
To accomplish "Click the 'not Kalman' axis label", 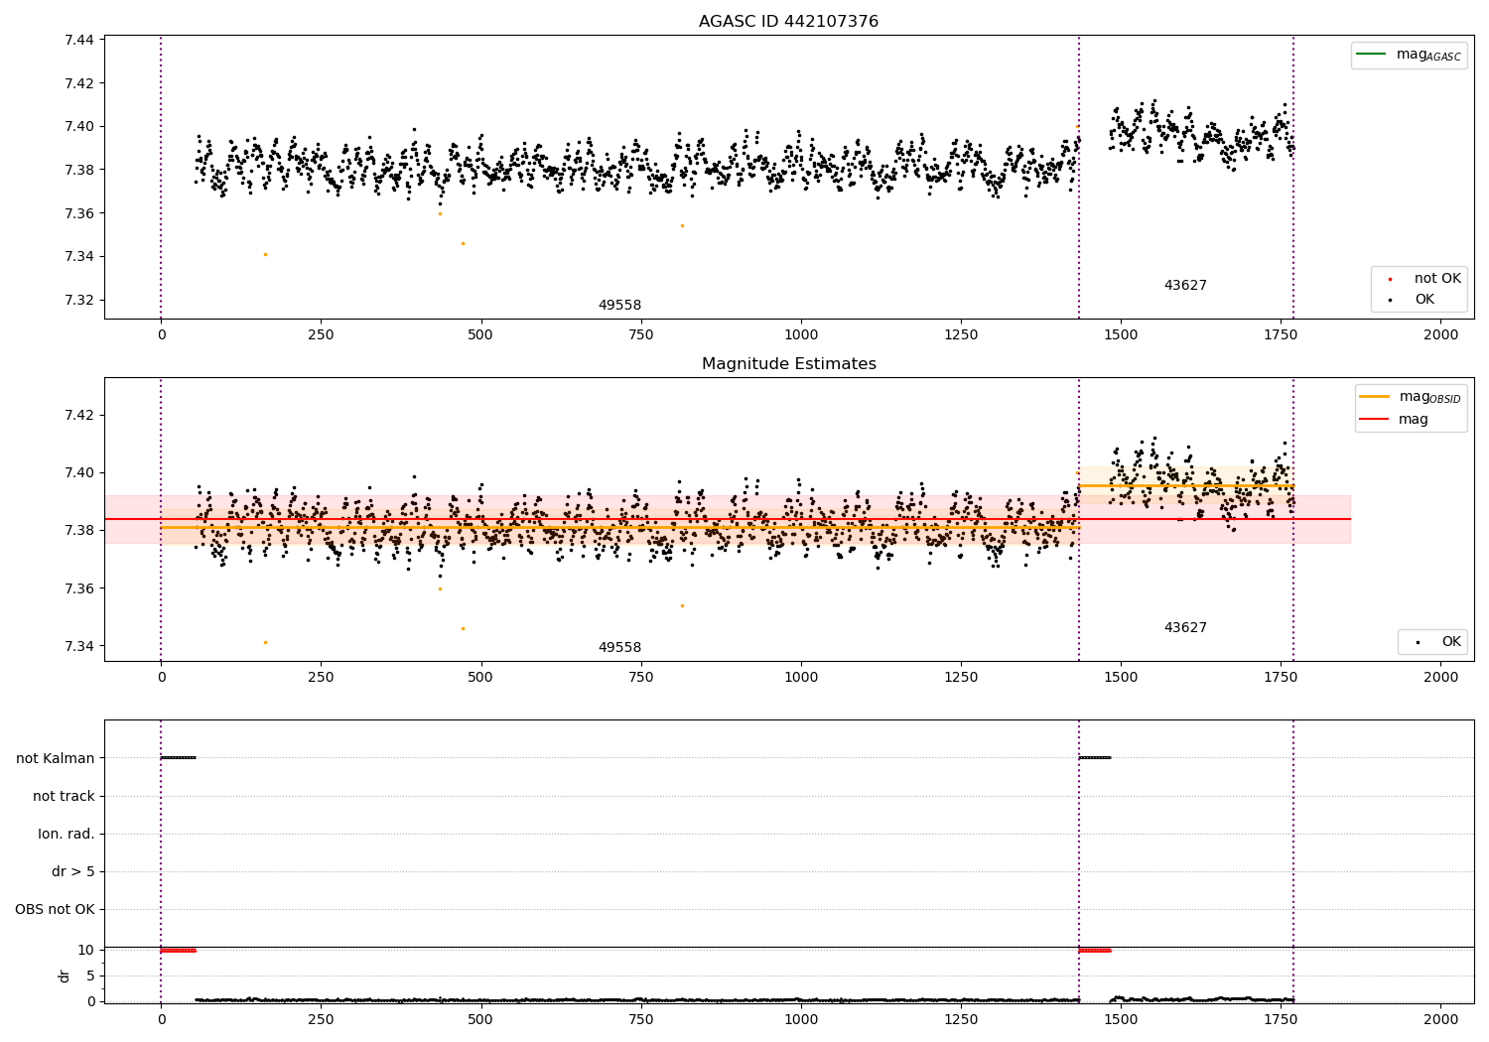I will (56, 758).
